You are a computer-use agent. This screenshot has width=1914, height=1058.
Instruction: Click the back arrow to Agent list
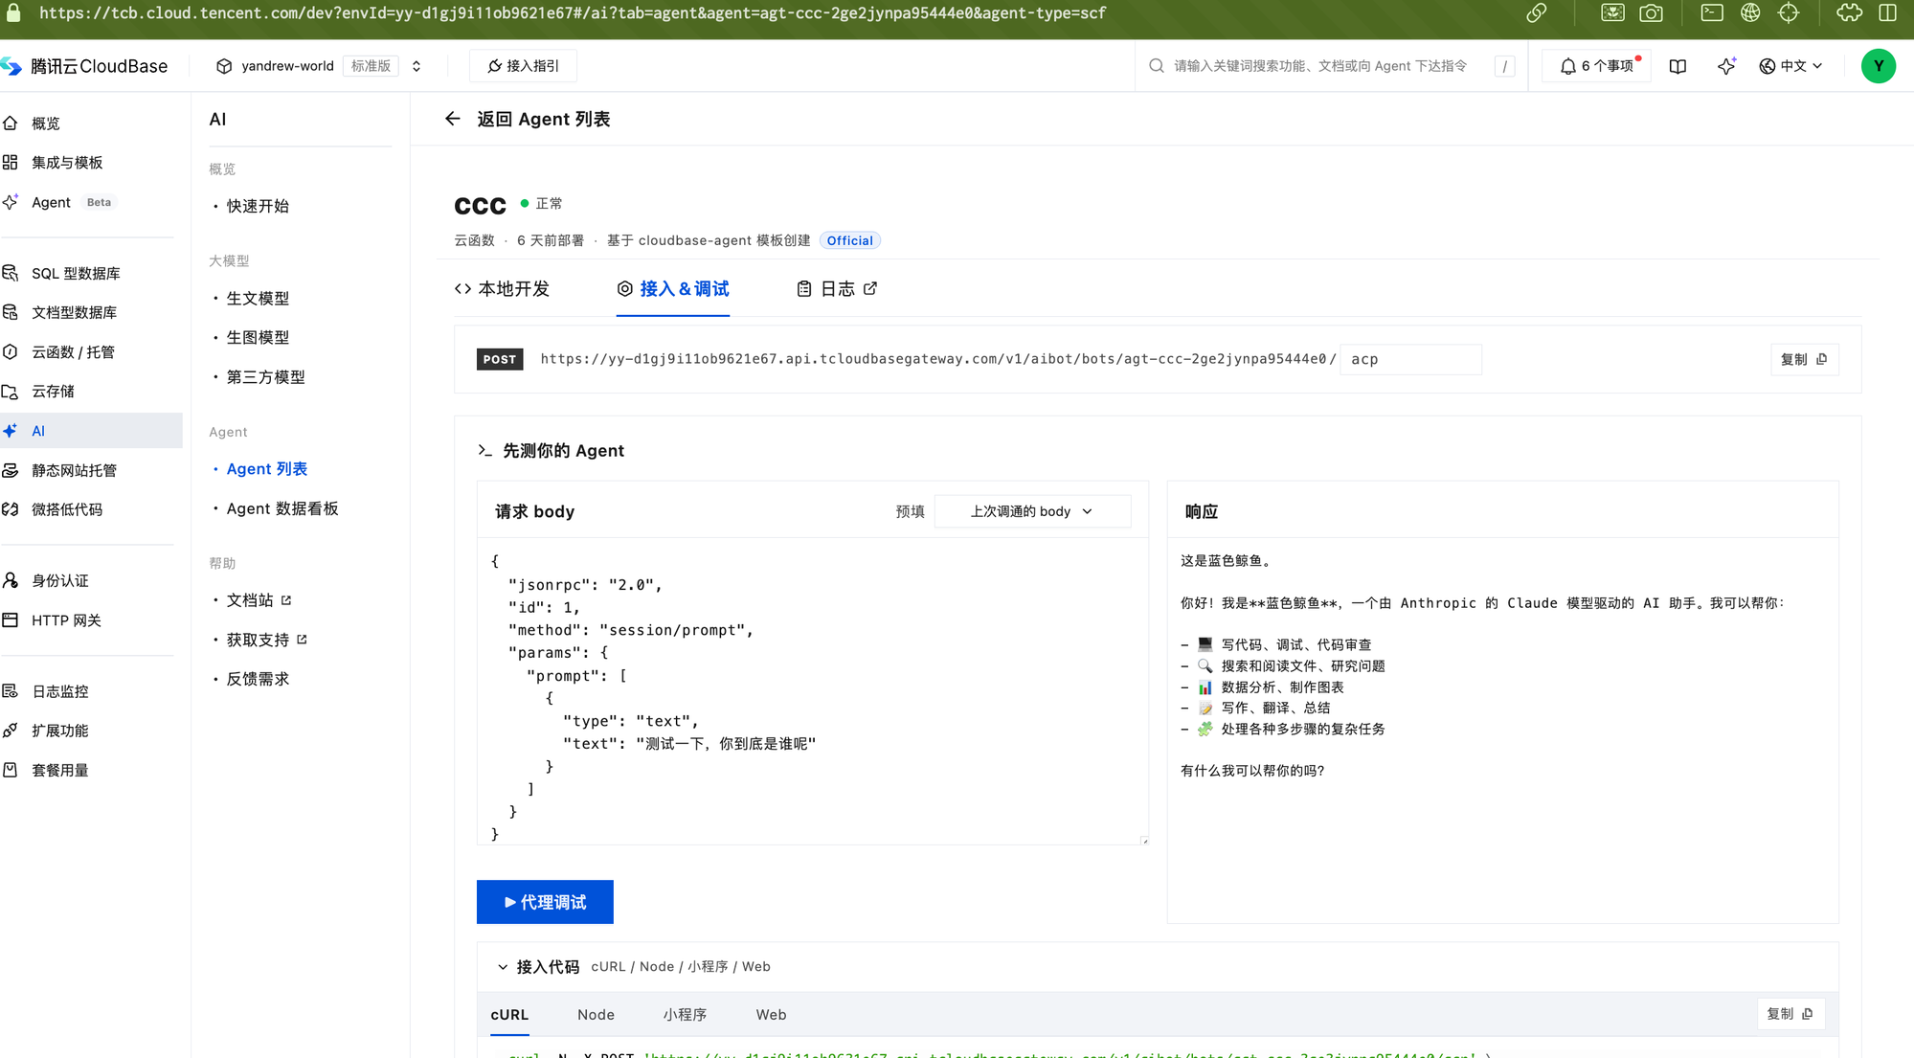coord(452,119)
